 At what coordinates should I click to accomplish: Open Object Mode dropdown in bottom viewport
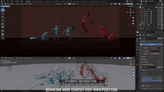tap(10, 58)
